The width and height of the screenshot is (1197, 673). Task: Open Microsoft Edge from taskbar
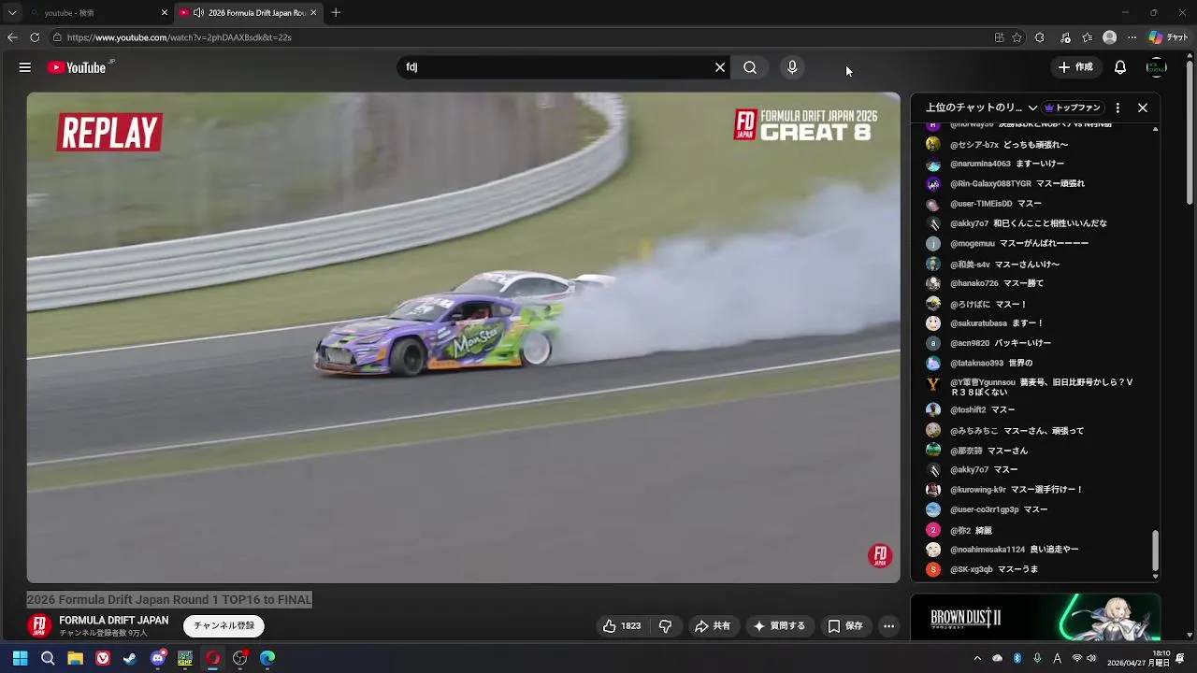(x=267, y=658)
